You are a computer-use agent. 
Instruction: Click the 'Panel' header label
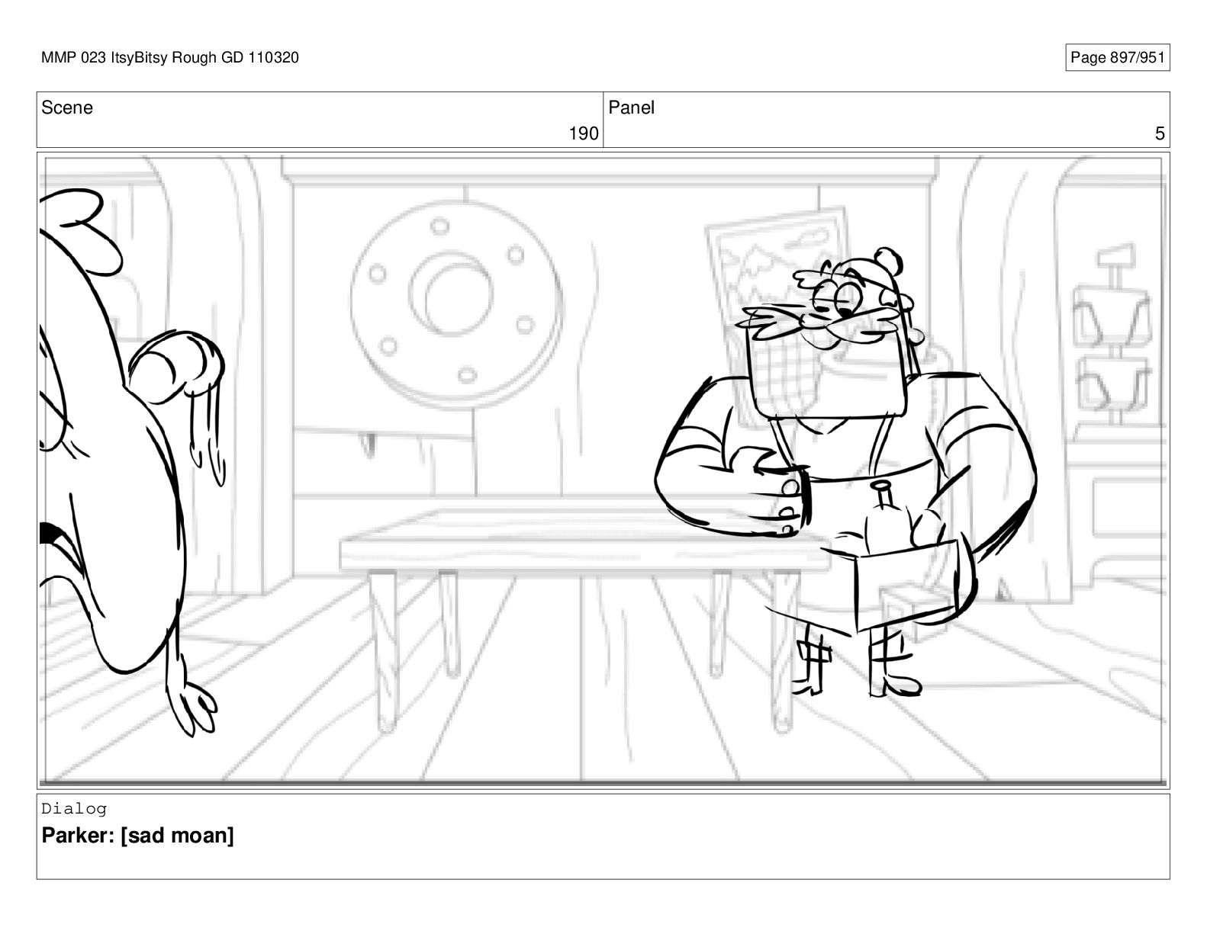coord(631,108)
